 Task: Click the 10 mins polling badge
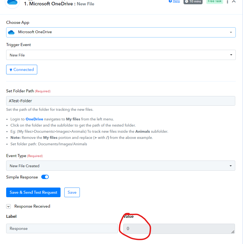coord(193,2)
